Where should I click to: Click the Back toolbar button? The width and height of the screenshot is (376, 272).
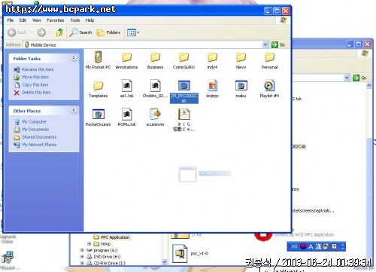coord(17,32)
